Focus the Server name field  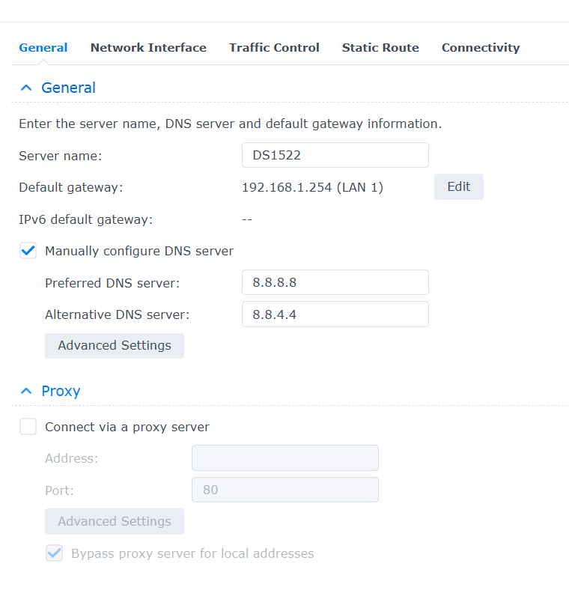335,155
